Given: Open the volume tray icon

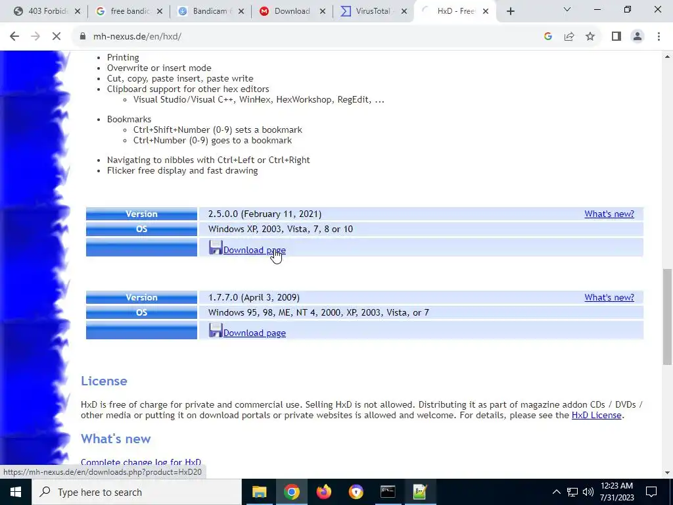Looking at the screenshot, I should (588, 492).
